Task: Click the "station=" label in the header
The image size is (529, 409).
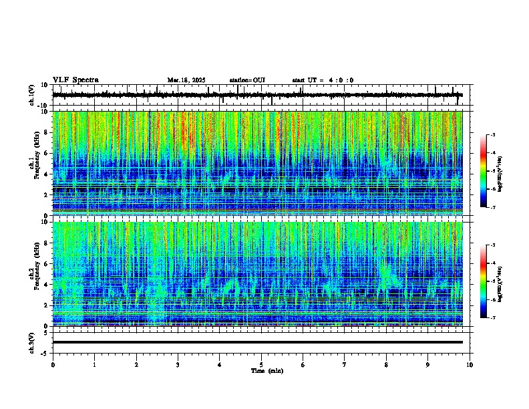Action: [241, 80]
